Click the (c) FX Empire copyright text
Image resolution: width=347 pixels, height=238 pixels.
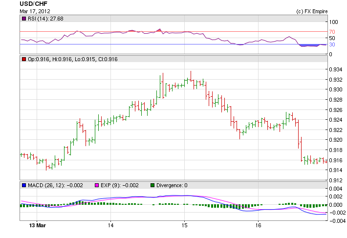tap(312, 11)
